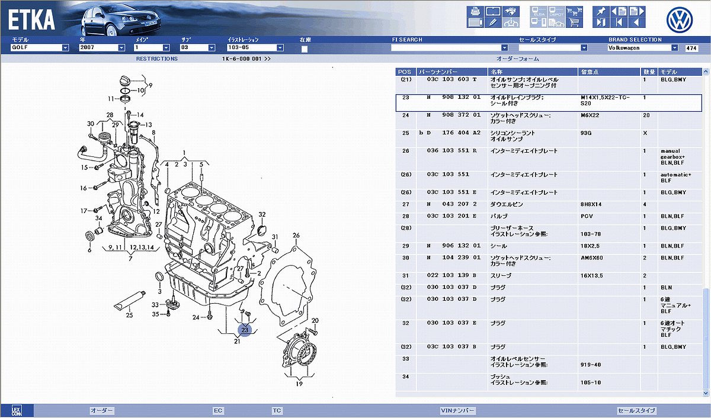Image resolution: width=711 pixels, height=418 pixels.
Task: Click the parts list scrollbar up arrow
Action: (704, 71)
